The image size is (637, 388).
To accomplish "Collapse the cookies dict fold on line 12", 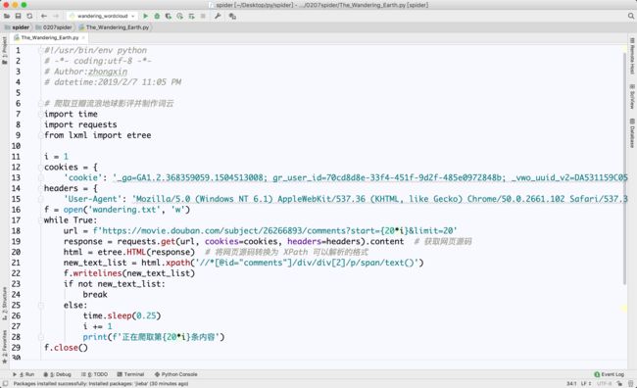I will pos(40,167).
